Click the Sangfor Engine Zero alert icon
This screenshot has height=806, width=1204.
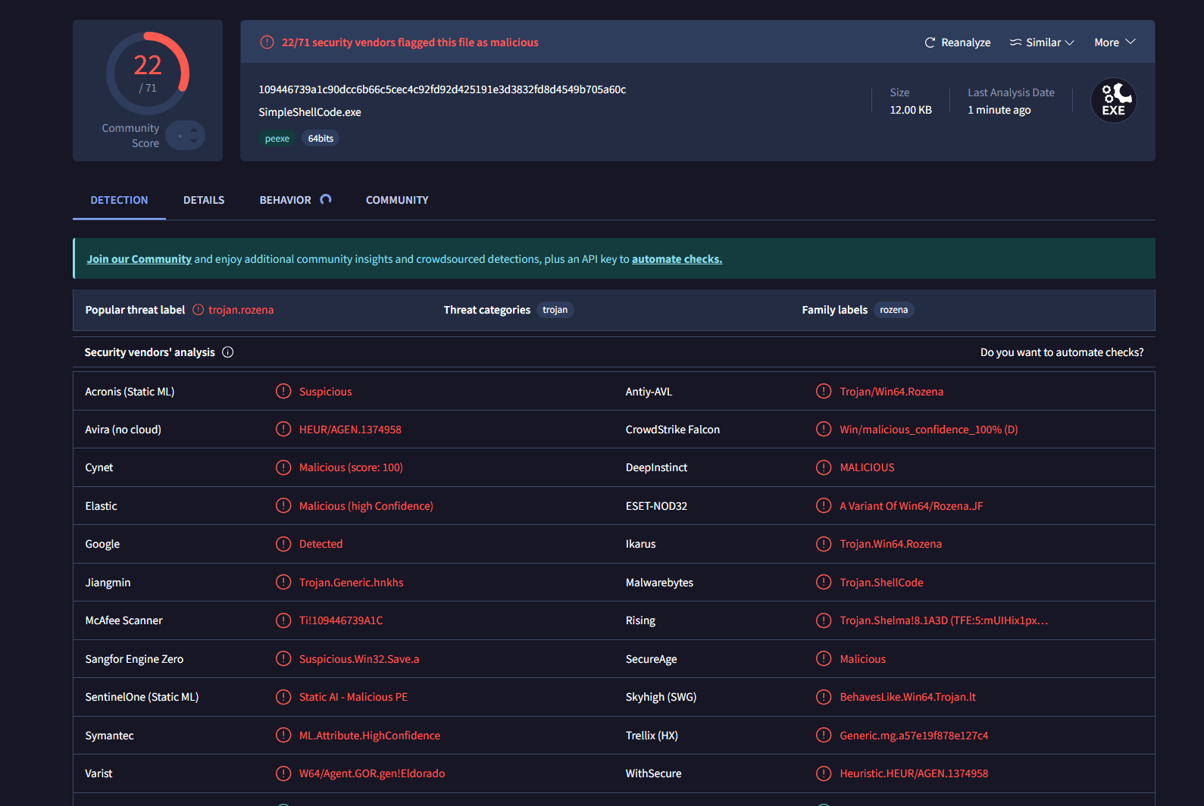coord(283,658)
